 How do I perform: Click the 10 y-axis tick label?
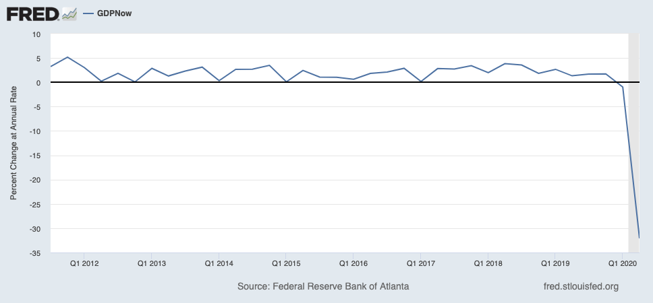[x=36, y=34]
